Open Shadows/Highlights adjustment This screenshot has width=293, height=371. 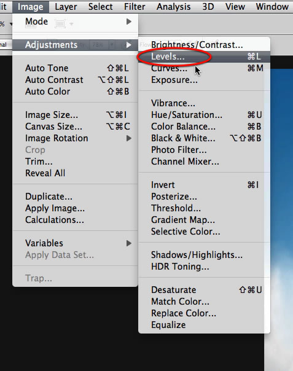click(x=205, y=255)
